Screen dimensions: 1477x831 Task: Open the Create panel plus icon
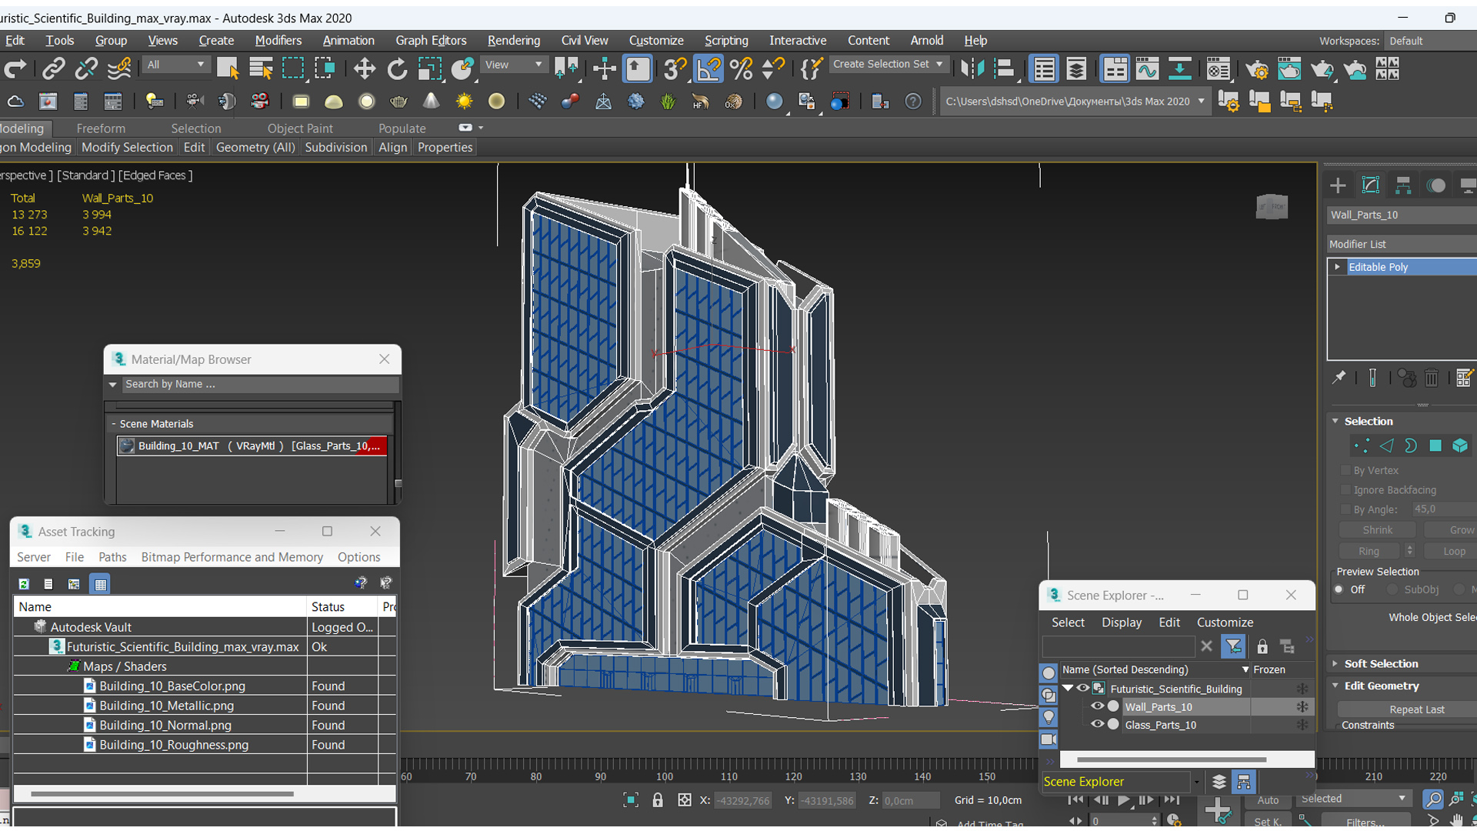click(1338, 185)
